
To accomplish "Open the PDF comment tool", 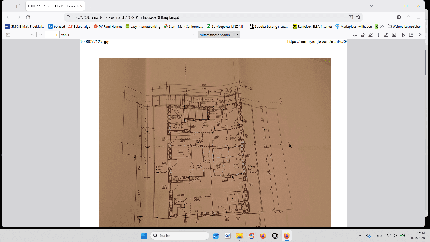I will coord(355,35).
